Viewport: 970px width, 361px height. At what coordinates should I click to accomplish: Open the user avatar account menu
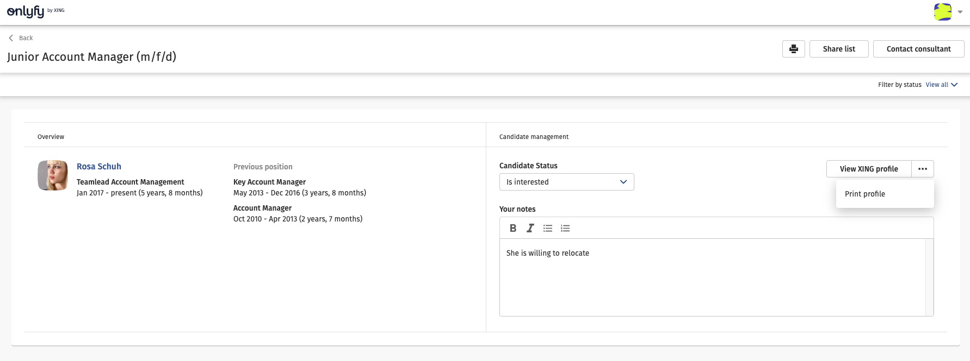point(942,12)
